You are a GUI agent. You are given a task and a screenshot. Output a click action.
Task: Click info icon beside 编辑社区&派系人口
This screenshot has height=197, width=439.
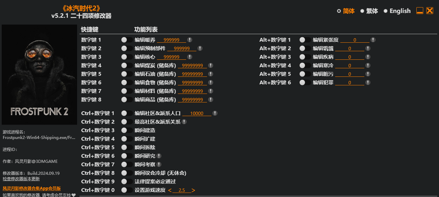[x=215, y=113]
